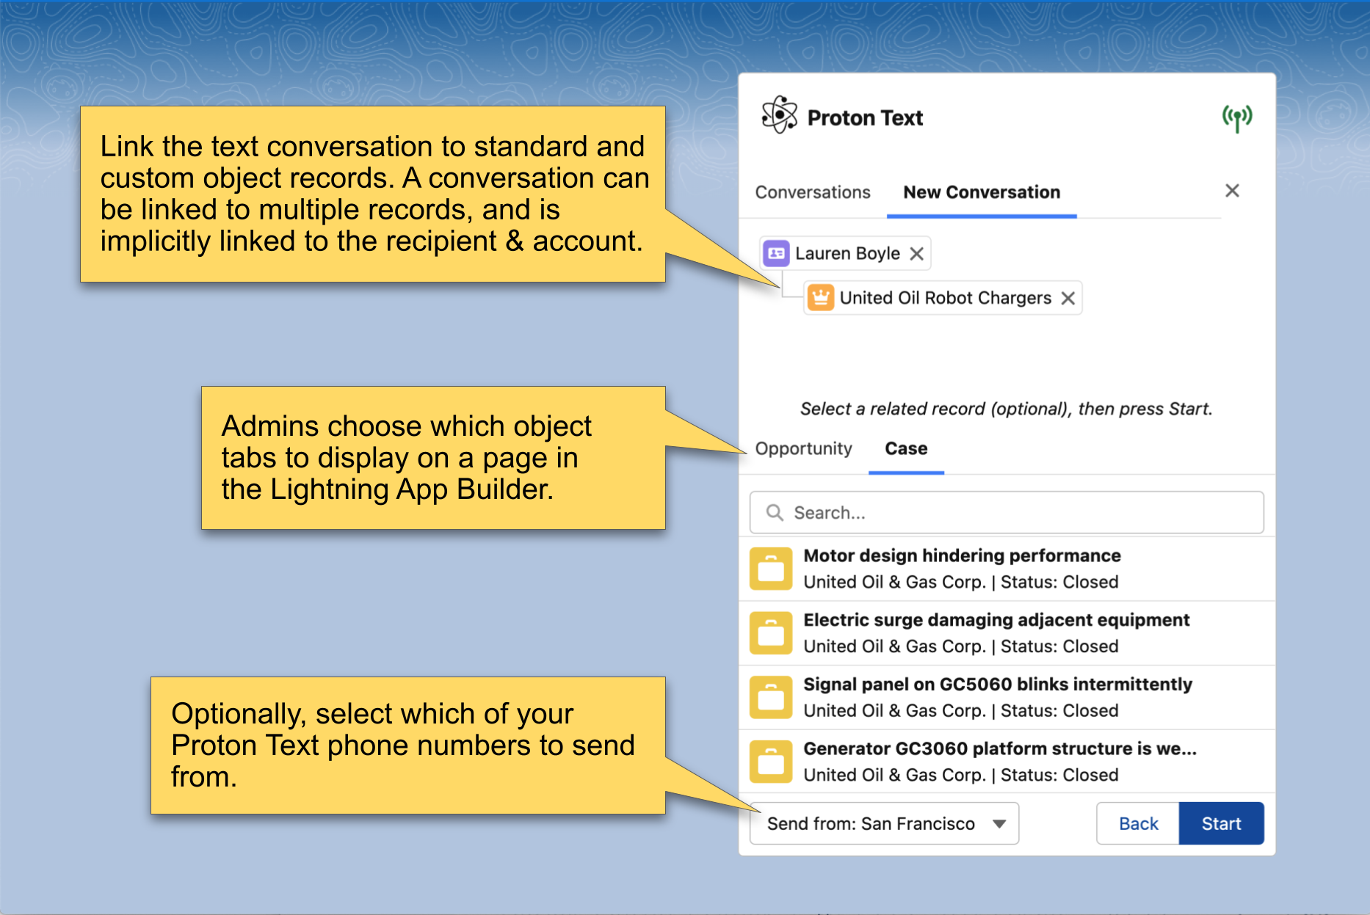1370x915 pixels.
Task: Click the purple contact icon beside Lauren Boyle
Action: pyautogui.click(x=776, y=254)
